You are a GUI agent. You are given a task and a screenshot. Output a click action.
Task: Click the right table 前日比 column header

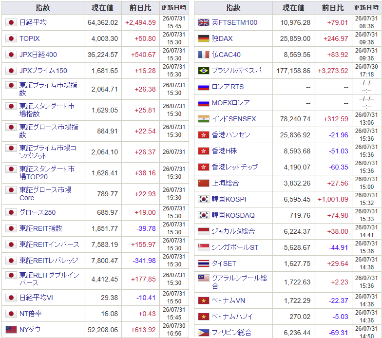click(333, 8)
